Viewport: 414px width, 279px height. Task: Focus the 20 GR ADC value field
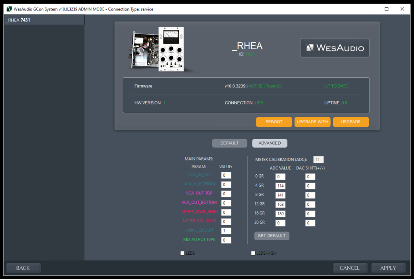(x=280, y=223)
